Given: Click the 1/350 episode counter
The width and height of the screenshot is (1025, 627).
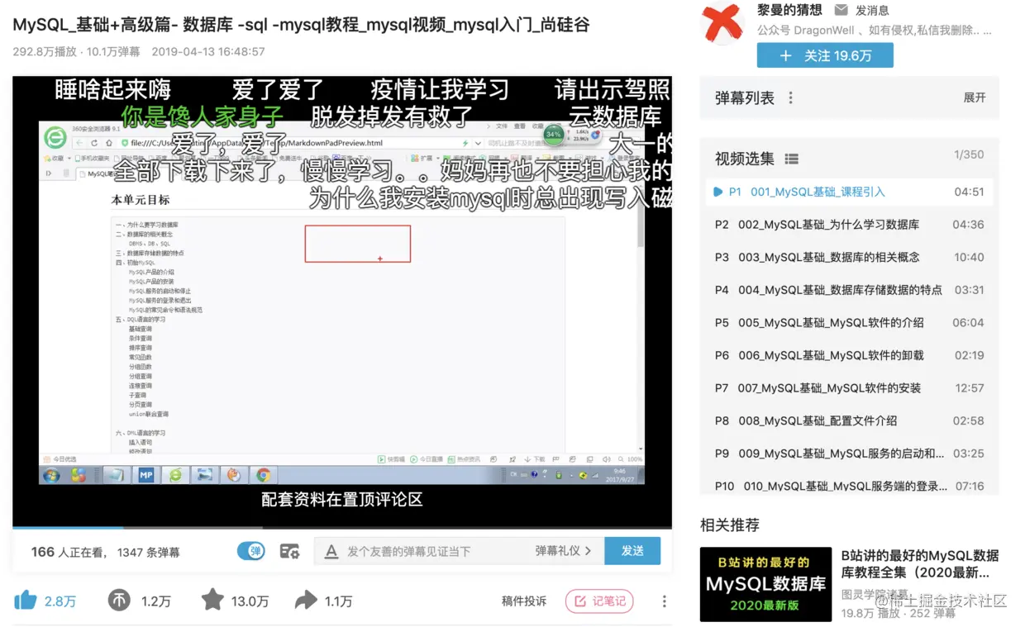Looking at the screenshot, I should pos(969,154).
